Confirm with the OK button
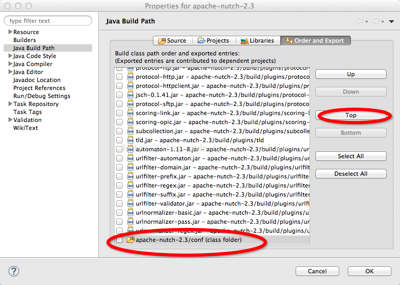The image size is (400, 285). point(370,271)
